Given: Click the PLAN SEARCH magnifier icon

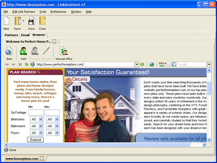Looking at the screenshot, I should [39, 72].
